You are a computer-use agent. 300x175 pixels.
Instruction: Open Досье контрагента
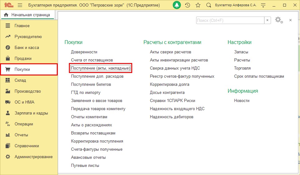coord(167,92)
